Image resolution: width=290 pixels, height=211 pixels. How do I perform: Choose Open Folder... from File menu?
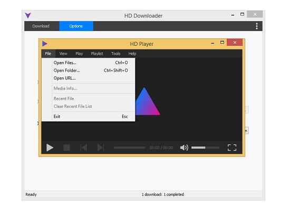(x=89, y=71)
